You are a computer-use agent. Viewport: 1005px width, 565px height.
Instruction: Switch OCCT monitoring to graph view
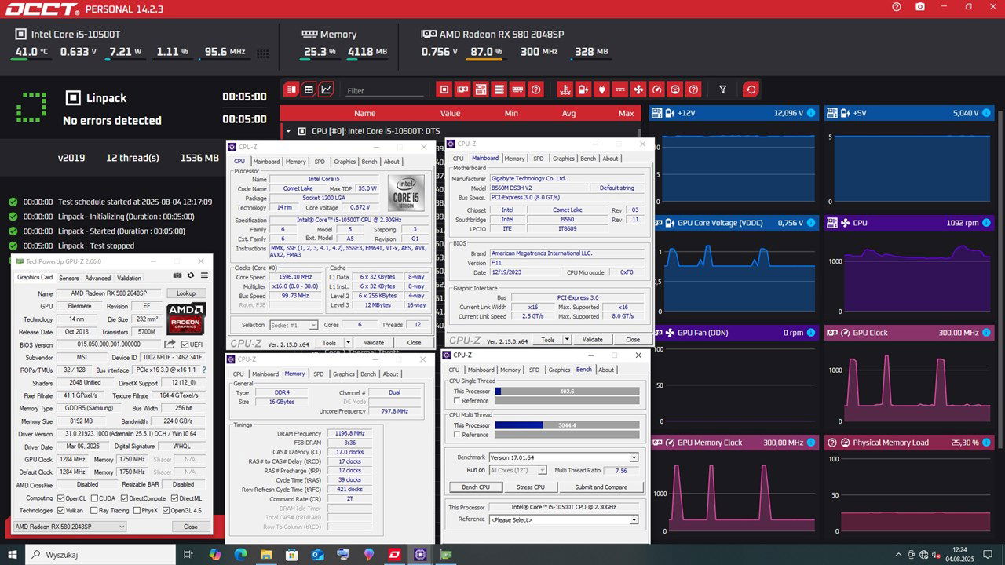point(326,89)
